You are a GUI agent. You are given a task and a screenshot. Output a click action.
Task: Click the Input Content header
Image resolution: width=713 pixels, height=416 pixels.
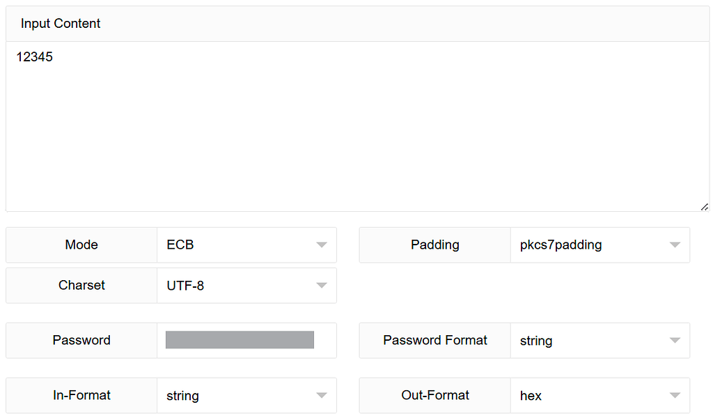point(61,23)
